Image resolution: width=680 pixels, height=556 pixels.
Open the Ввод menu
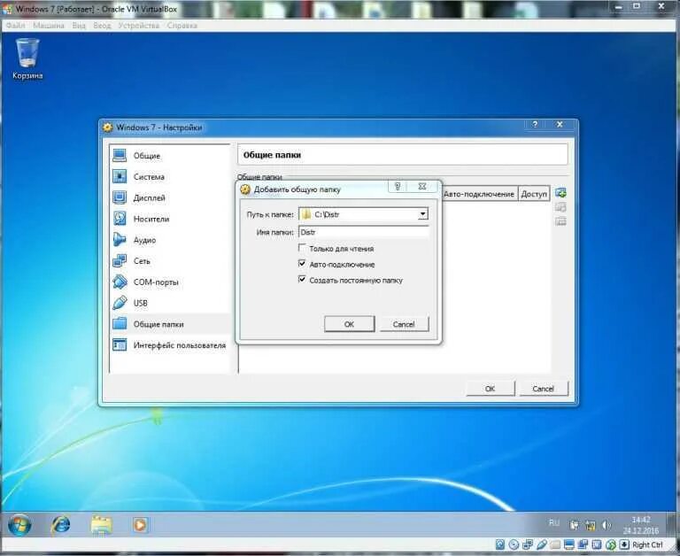102,26
